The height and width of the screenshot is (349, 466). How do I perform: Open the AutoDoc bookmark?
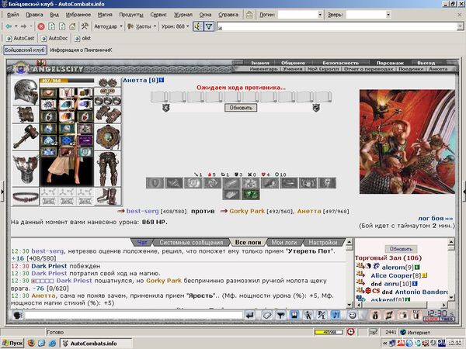tap(54, 38)
